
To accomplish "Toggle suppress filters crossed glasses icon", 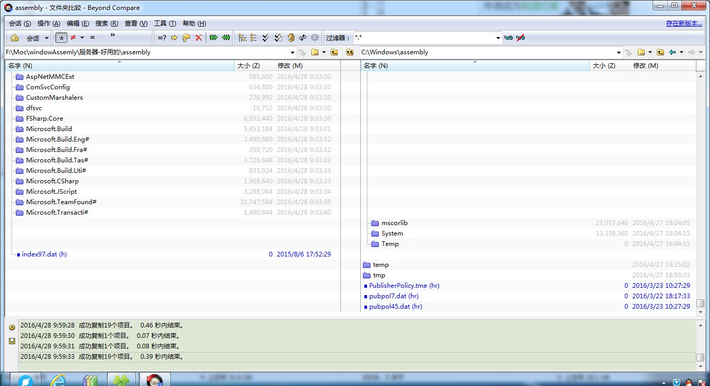I will (520, 38).
